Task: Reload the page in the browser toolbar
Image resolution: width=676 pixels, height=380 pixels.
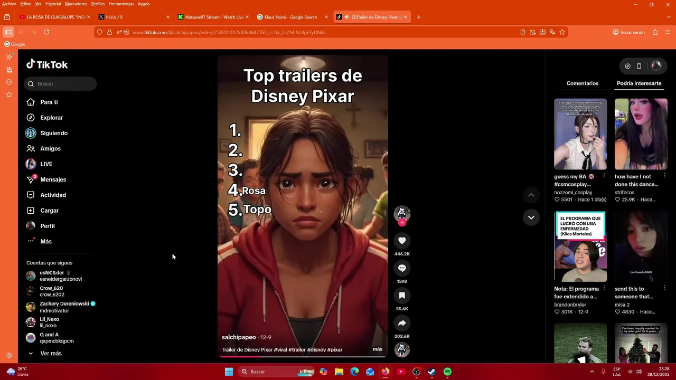Action: point(46,32)
